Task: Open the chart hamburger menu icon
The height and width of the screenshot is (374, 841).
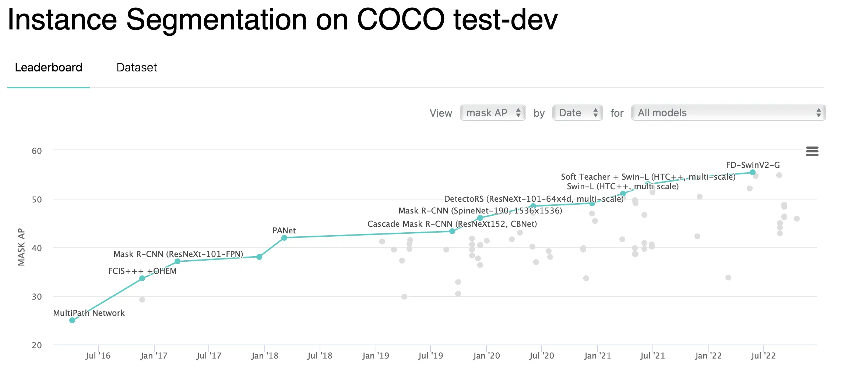Action: pyautogui.click(x=812, y=151)
